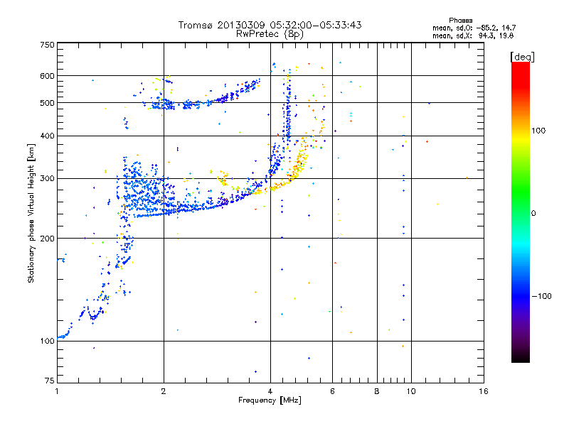Click the y-axis tick label '400'
The height and width of the screenshot is (426, 569).
coord(47,136)
